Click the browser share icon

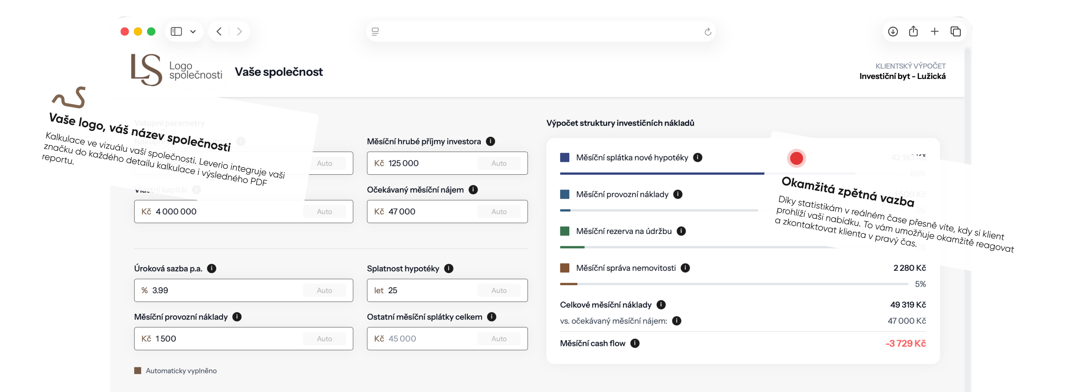coord(913,31)
